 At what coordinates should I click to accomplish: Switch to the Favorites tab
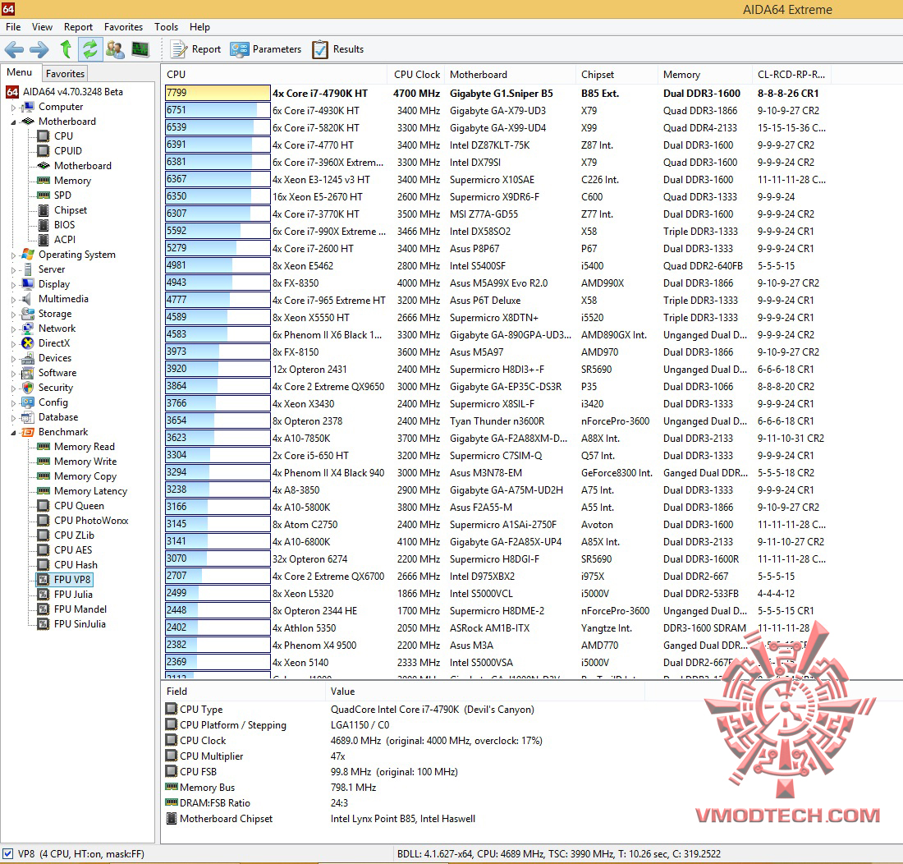[x=65, y=74]
